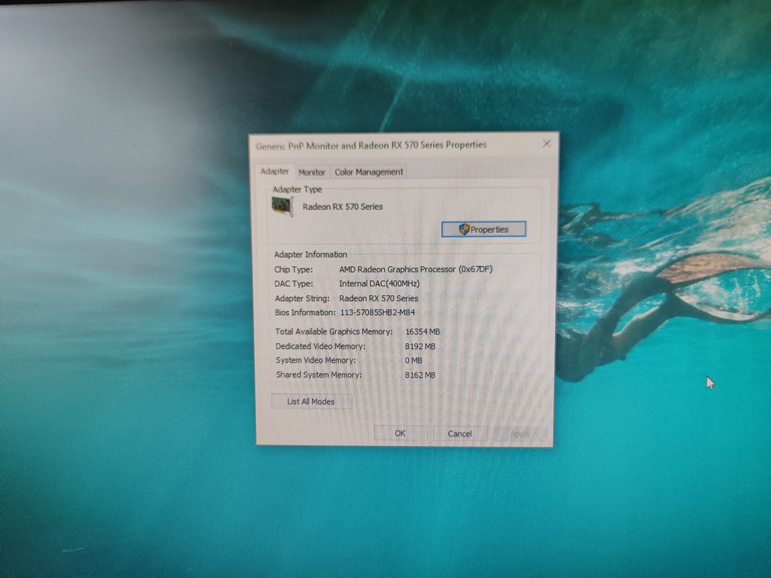Open the Color Management tab
Viewport: 771px width, 578px height.
369,172
